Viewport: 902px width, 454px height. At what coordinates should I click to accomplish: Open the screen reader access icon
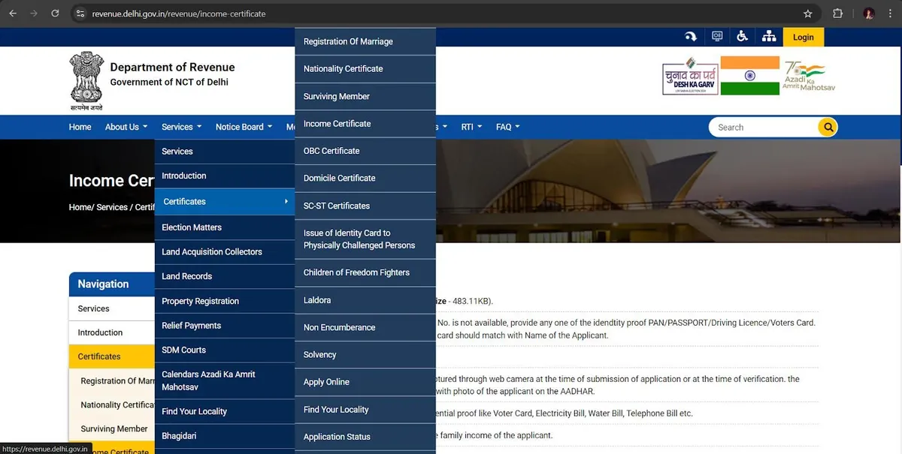click(x=717, y=37)
